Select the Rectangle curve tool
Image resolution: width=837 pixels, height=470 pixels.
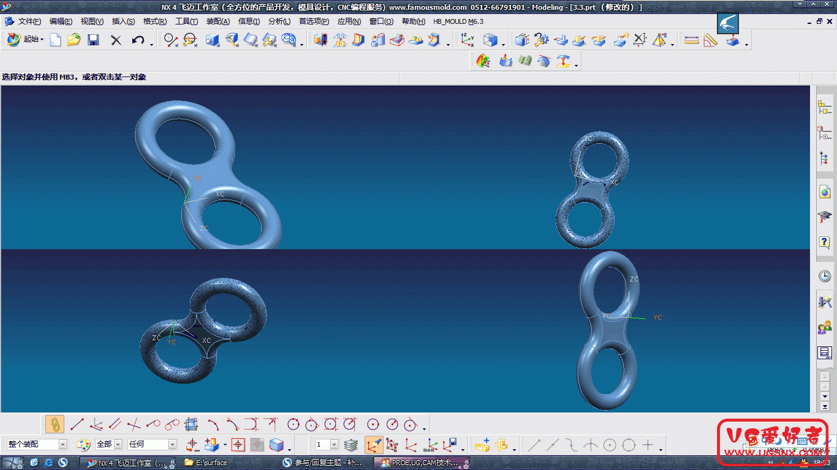pyautogui.click(x=191, y=423)
